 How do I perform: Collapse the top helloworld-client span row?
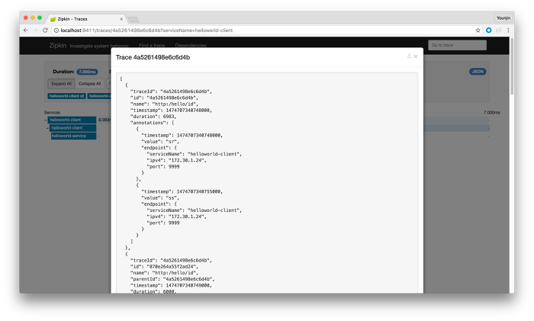47,120
